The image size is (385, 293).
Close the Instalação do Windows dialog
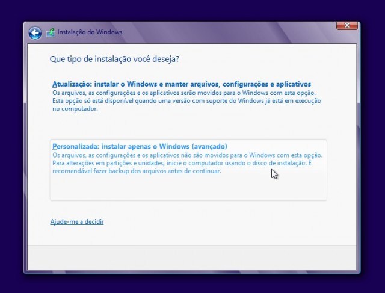(346, 25)
